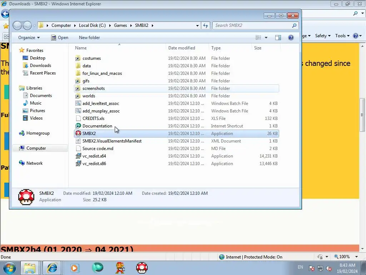Click the Documentation internet shortcut icon

pyautogui.click(x=78, y=126)
